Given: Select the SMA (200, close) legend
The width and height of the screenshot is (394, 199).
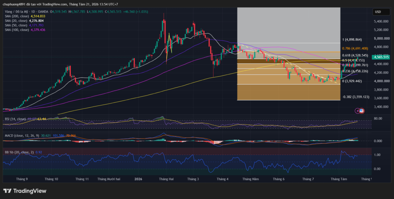Looking at the screenshot, I should (17, 16).
